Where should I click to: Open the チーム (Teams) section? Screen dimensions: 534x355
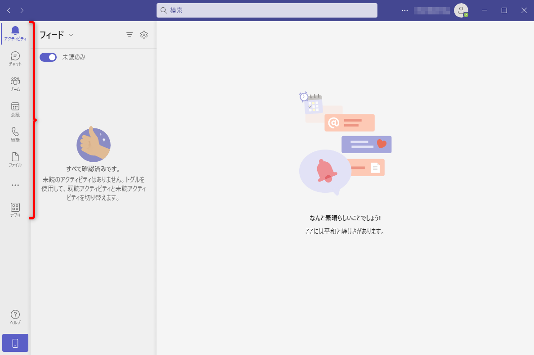(x=15, y=83)
